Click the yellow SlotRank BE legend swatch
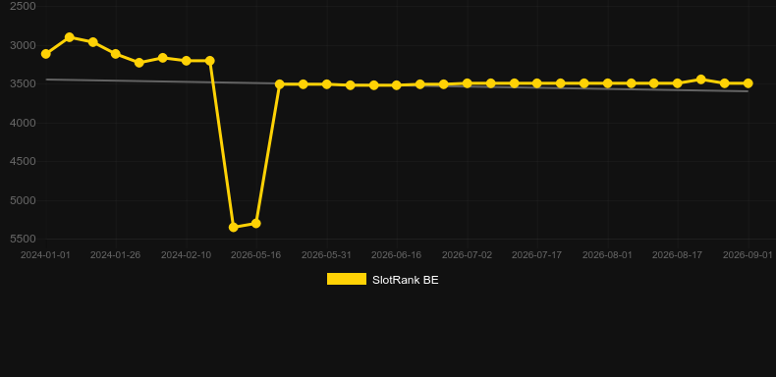Viewport: 776px width, 377px height. tap(347, 279)
